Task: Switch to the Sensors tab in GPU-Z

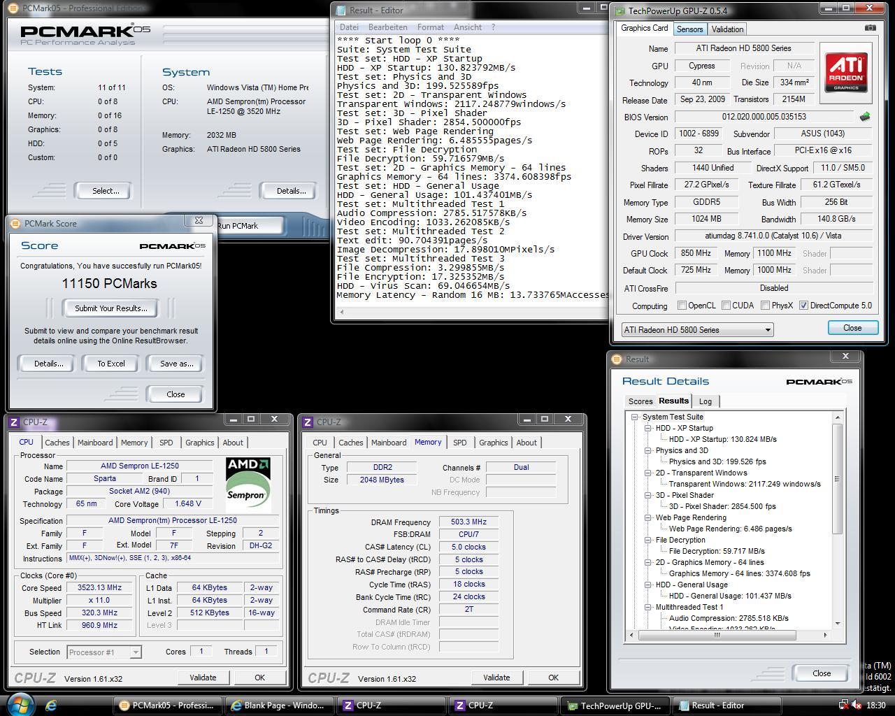Action: point(689,29)
